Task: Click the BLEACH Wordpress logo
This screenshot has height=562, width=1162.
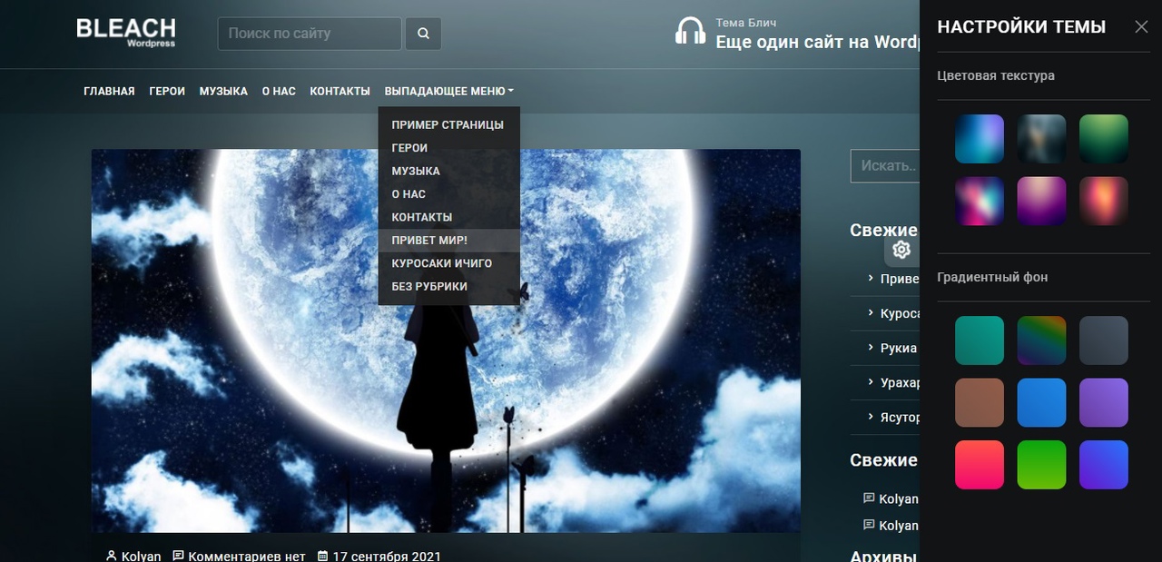Action: pyautogui.click(x=126, y=32)
